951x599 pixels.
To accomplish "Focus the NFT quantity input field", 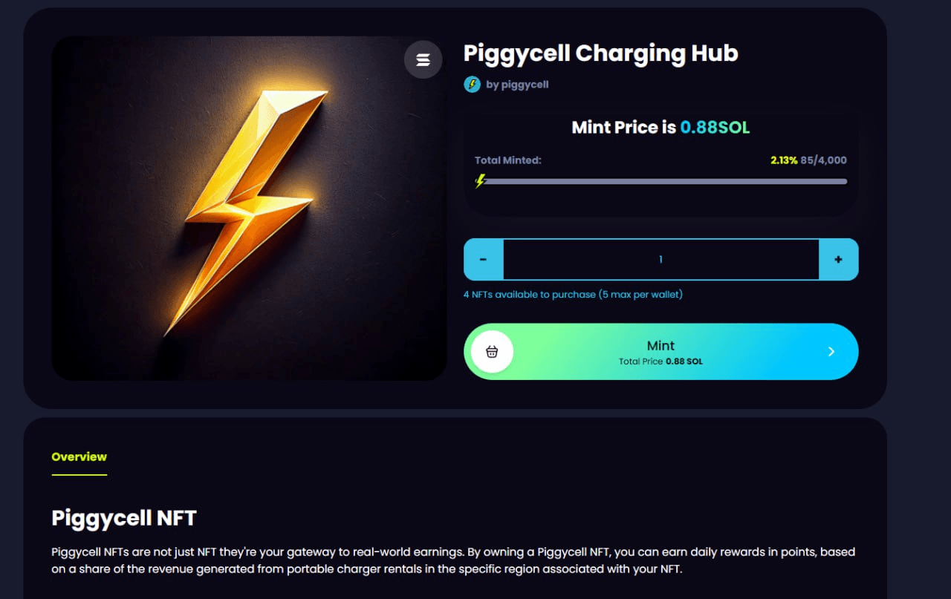I will point(660,260).
